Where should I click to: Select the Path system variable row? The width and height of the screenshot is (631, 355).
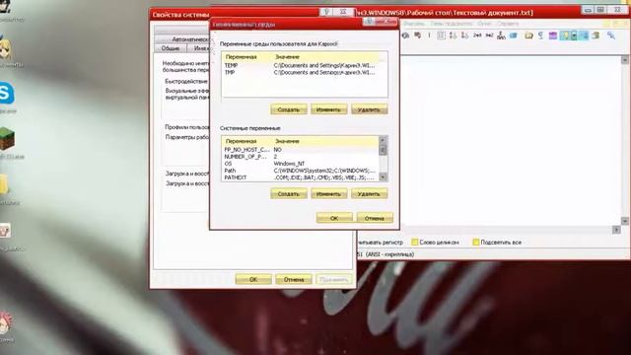[x=301, y=171]
